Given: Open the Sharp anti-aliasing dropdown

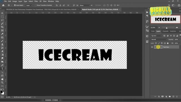Looking at the screenshot, I should (85, 5).
